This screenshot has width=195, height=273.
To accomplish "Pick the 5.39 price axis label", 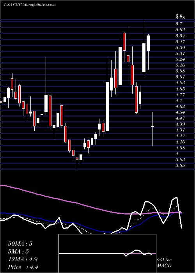I will pyautogui.click(x=180, y=48).
